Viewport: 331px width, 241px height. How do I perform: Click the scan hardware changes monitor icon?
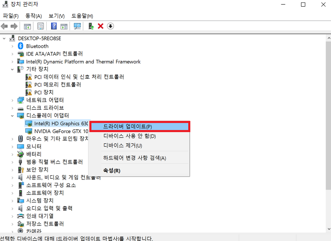point(77,26)
